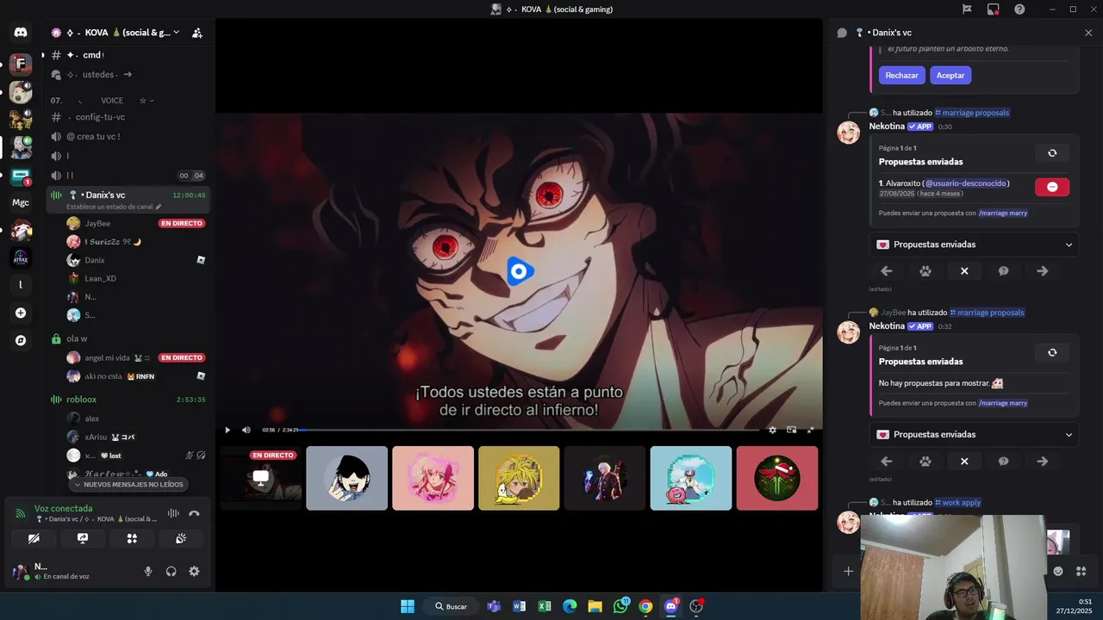
Task: Deafen audio with headphones icon
Action: coord(171,571)
